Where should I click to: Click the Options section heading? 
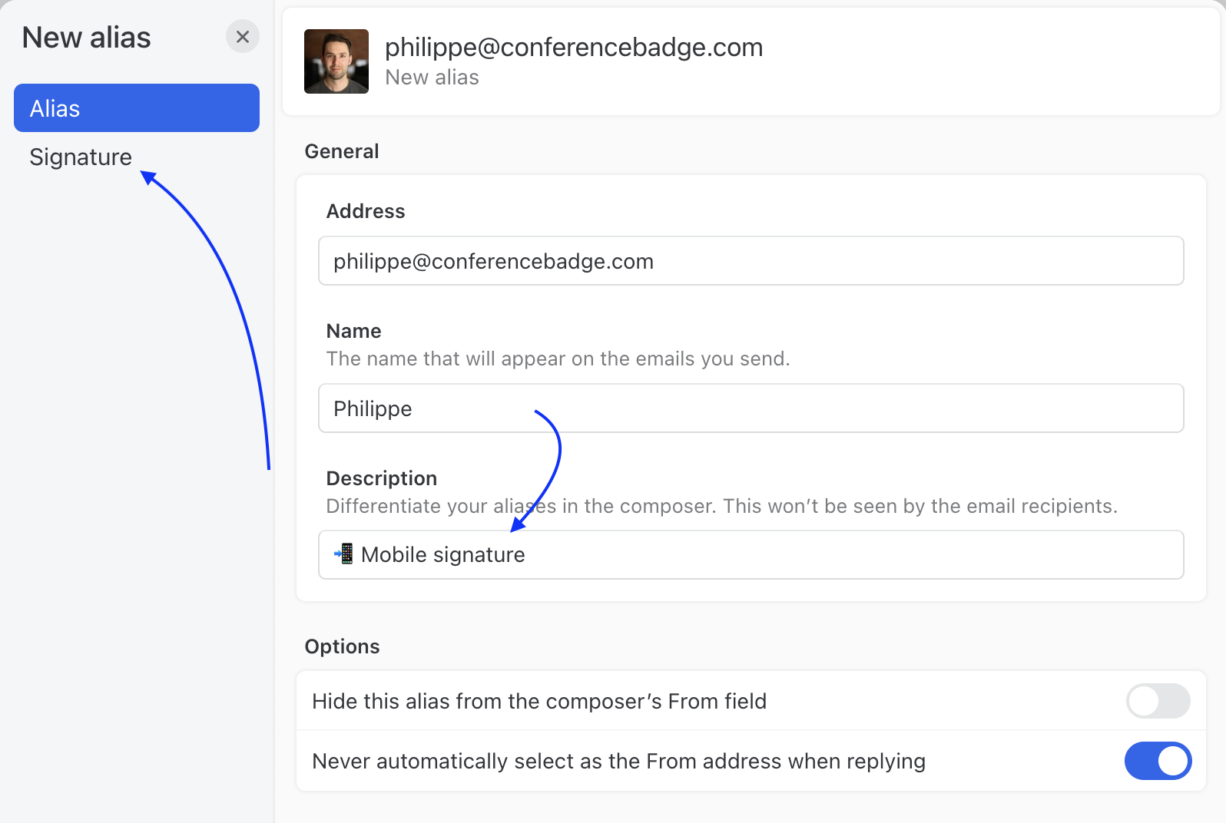(x=342, y=646)
